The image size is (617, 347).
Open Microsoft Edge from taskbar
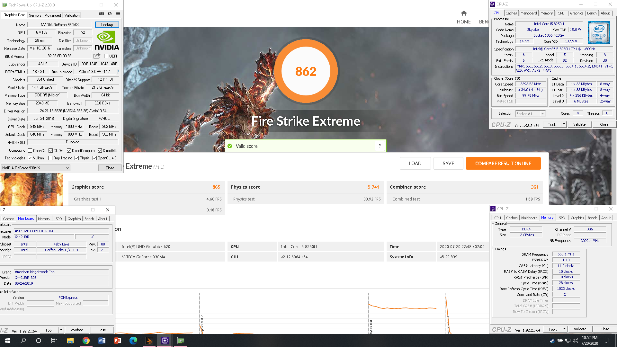[133, 341]
